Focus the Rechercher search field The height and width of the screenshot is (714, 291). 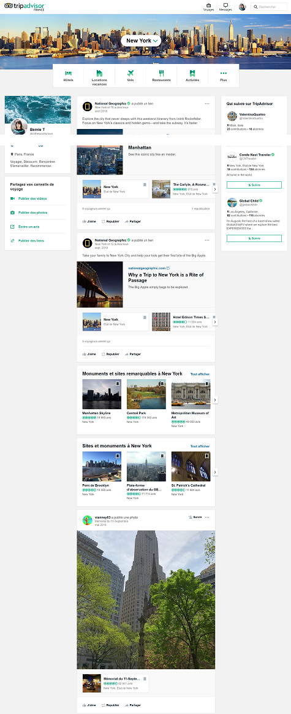point(269,7)
